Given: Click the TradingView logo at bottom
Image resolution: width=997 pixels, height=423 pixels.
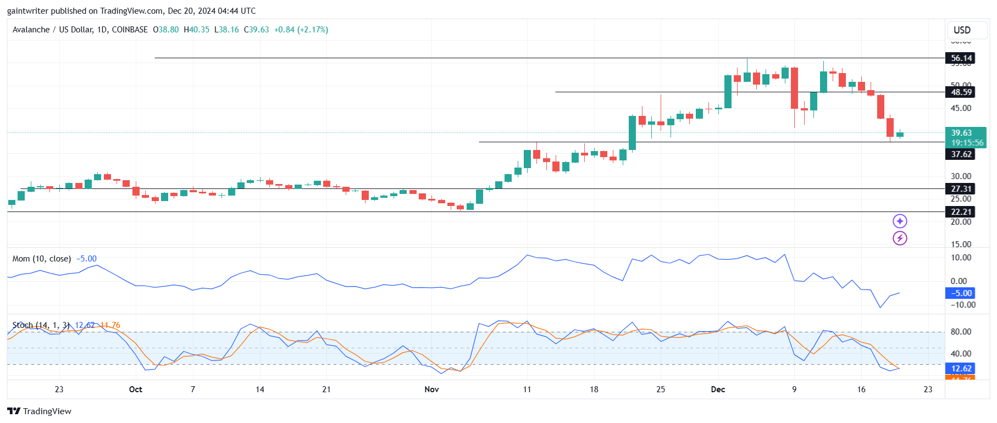Looking at the screenshot, I should point(39,411).
